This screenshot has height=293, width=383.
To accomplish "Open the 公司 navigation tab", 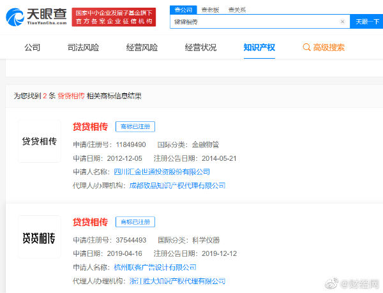I will 33,47.
